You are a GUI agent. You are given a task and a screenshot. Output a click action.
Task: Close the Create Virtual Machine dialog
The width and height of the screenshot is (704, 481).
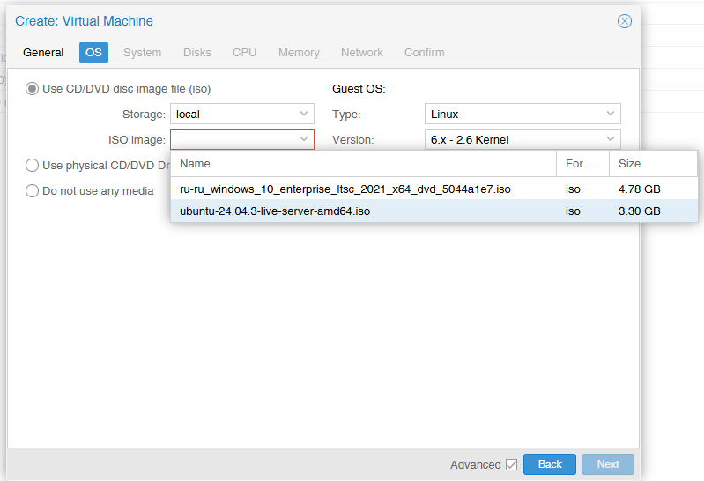coord(624,21)
